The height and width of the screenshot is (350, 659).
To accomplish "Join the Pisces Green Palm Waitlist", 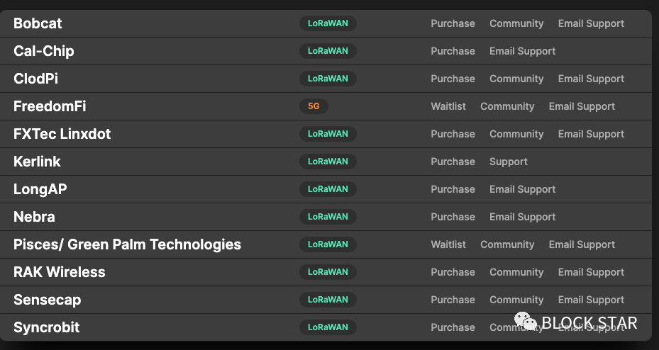I will click(x=448, y=244).
